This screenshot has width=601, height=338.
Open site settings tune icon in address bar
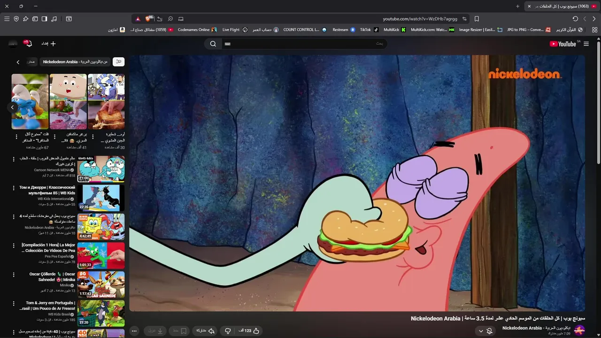click(x=464, y=19)
